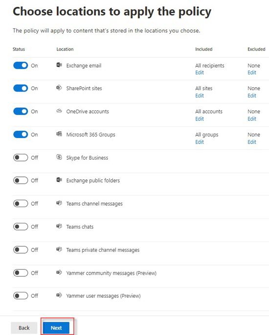Screen dimensions: 269x335
Task: Enable the Exchange public folders toggle
Action: [21, 180]
